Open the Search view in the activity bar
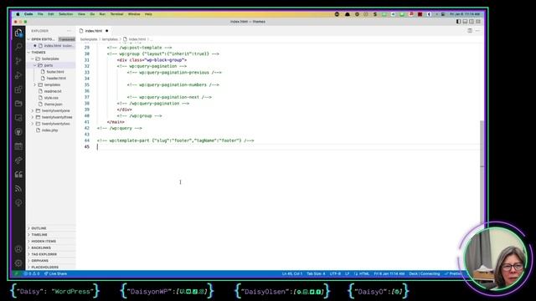The width and height of the screenshot is (536, 301). 18,47
